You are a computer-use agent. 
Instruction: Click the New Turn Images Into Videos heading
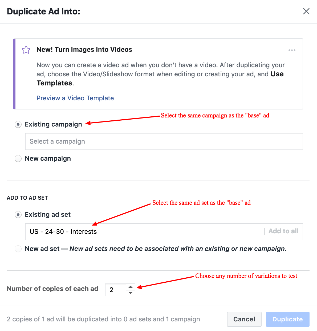point(84,50)
